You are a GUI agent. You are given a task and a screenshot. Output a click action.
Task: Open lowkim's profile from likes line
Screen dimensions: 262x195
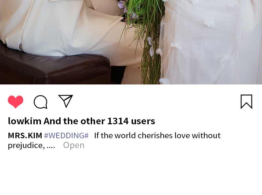click(25, 121)
